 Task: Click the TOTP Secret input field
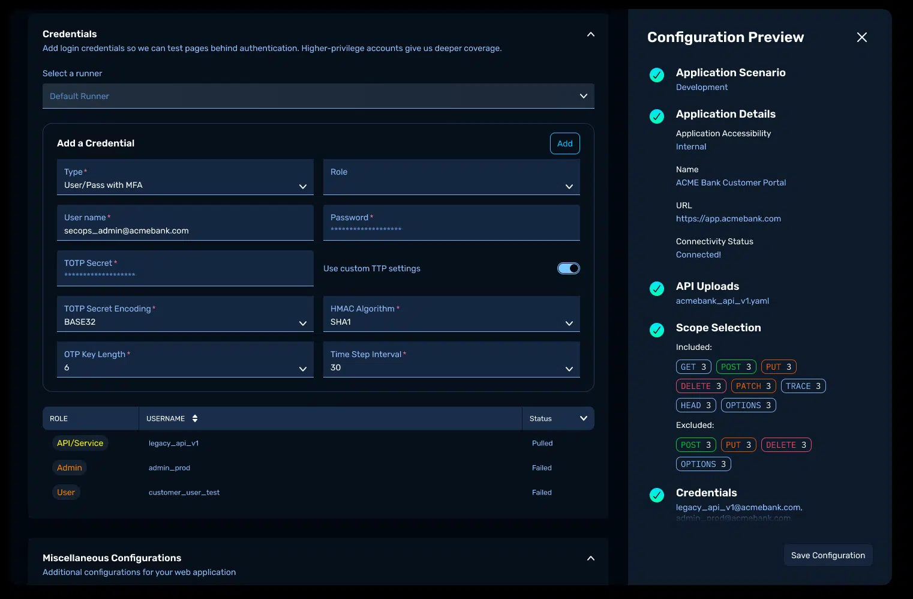pos(185,268)
